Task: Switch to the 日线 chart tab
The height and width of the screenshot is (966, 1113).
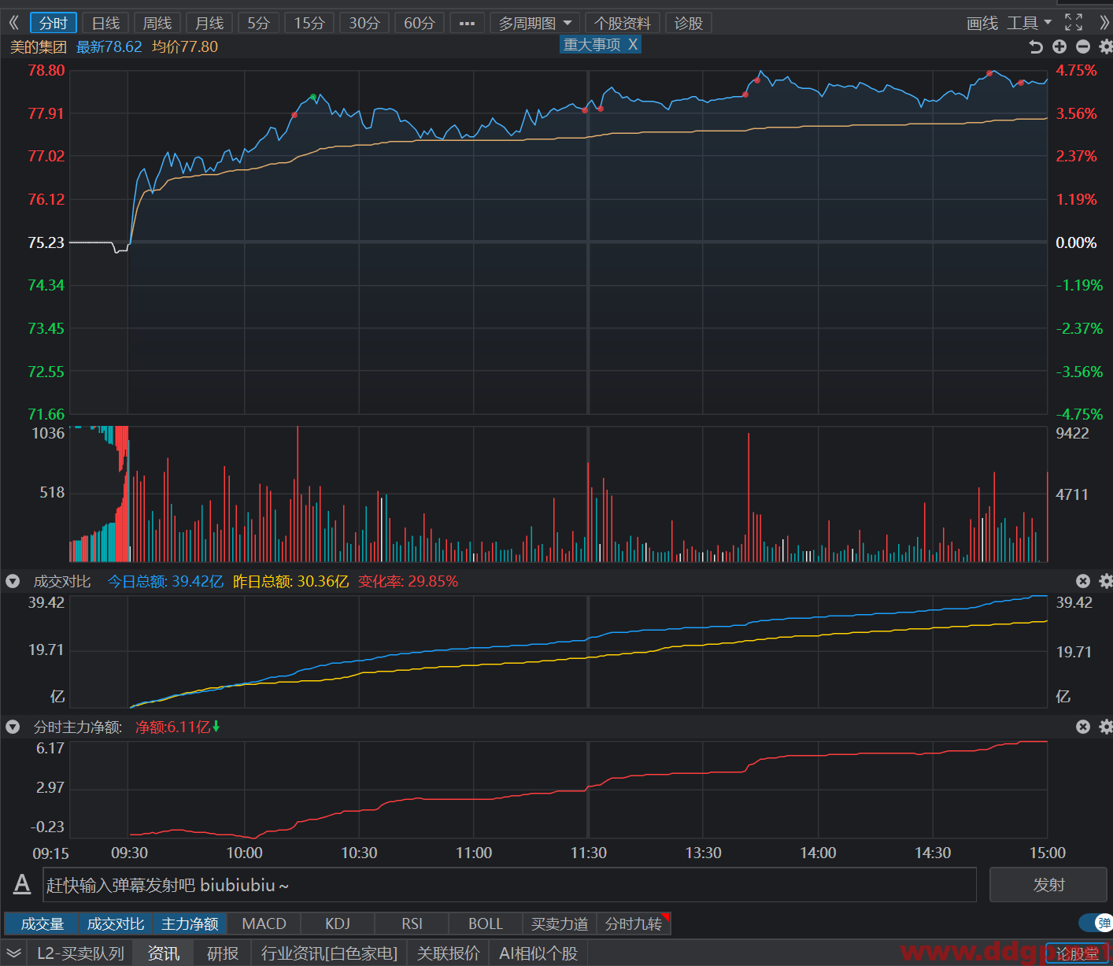Action: pos(105,24)
